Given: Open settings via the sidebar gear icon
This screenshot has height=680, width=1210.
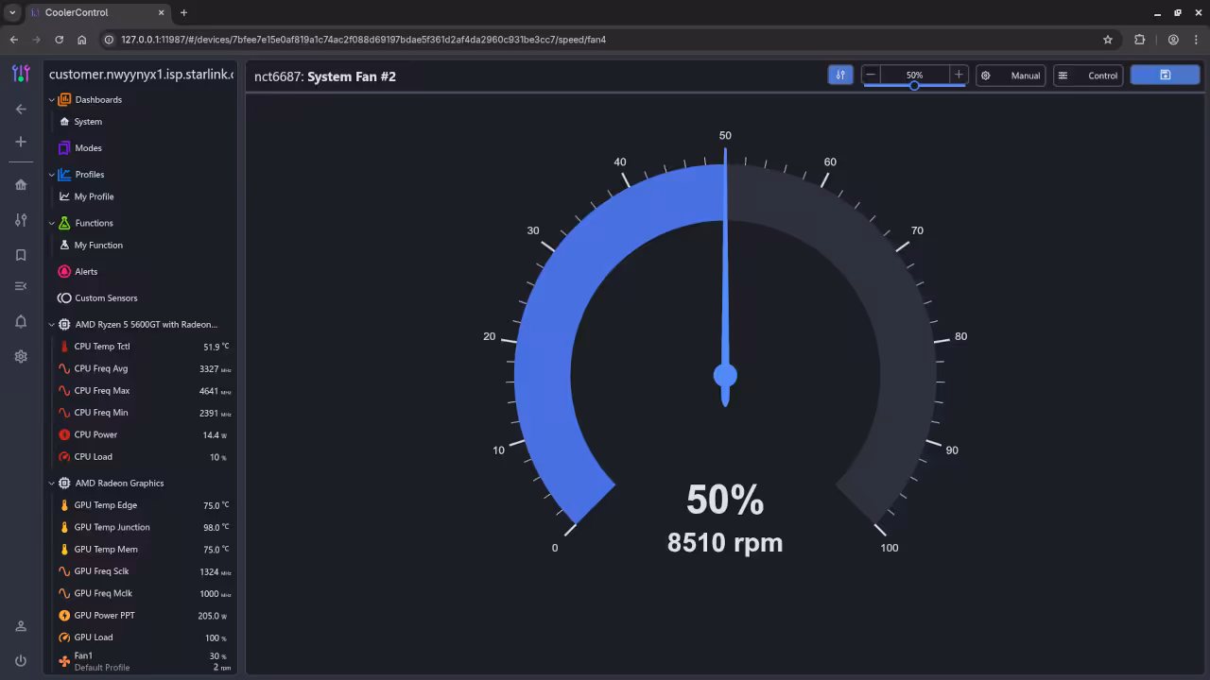Looking at the screenshot, I should point(21,357).
